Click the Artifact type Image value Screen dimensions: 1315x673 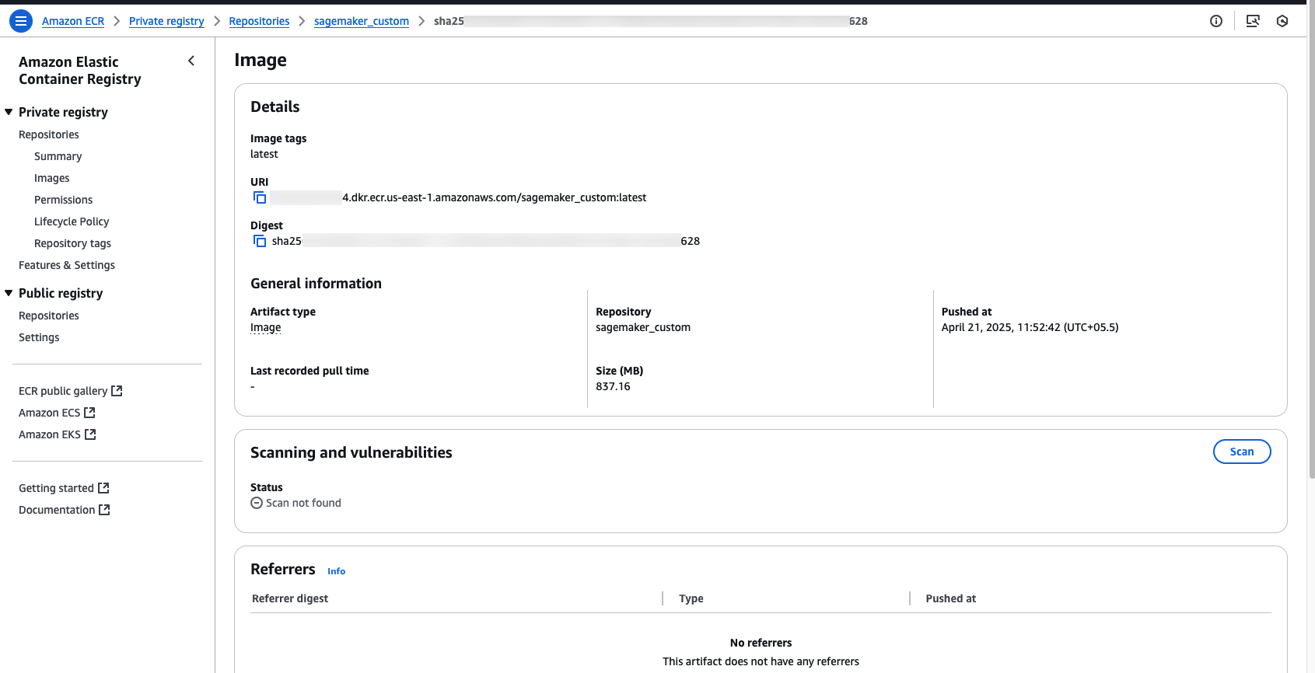click(x=266, y=327)
